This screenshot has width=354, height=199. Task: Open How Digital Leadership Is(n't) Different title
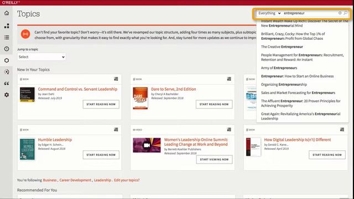tap(298, 140)
